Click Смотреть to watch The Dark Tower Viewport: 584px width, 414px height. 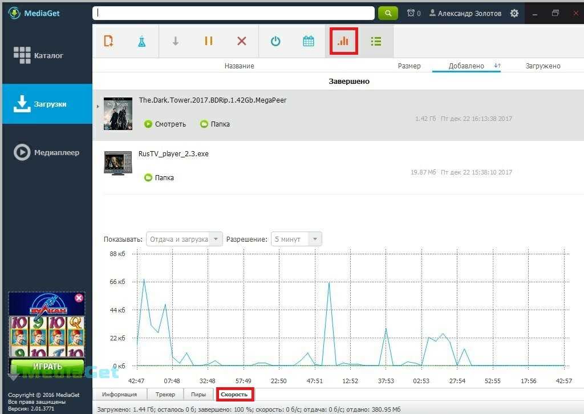coord(165,124)
